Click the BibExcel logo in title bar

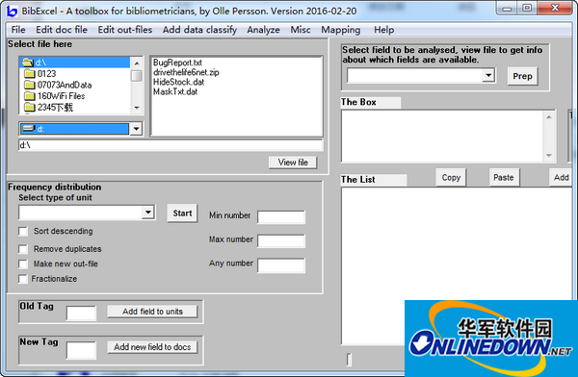tap(12, 11)
